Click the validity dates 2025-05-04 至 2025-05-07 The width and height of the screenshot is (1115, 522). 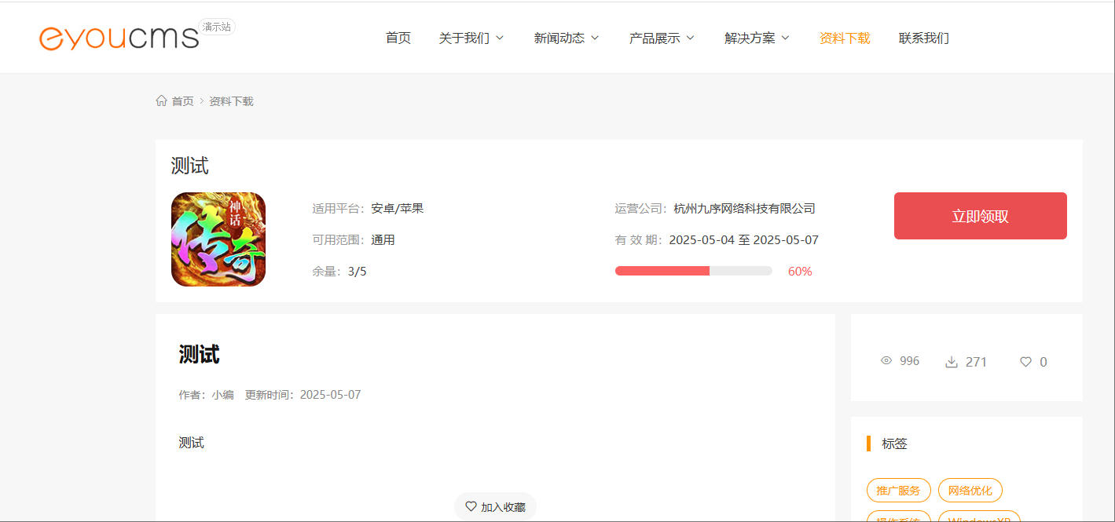tap(744, 240)
